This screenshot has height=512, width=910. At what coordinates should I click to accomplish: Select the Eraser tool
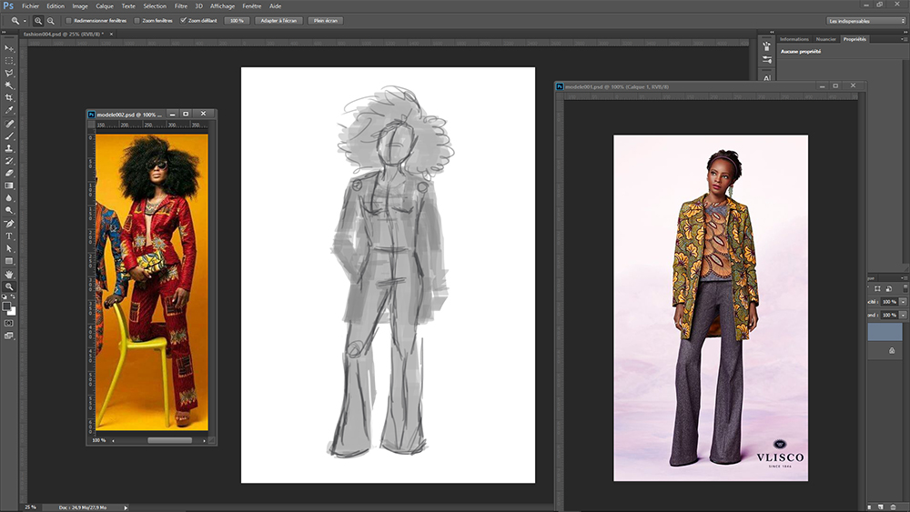(x=9, y=173)
